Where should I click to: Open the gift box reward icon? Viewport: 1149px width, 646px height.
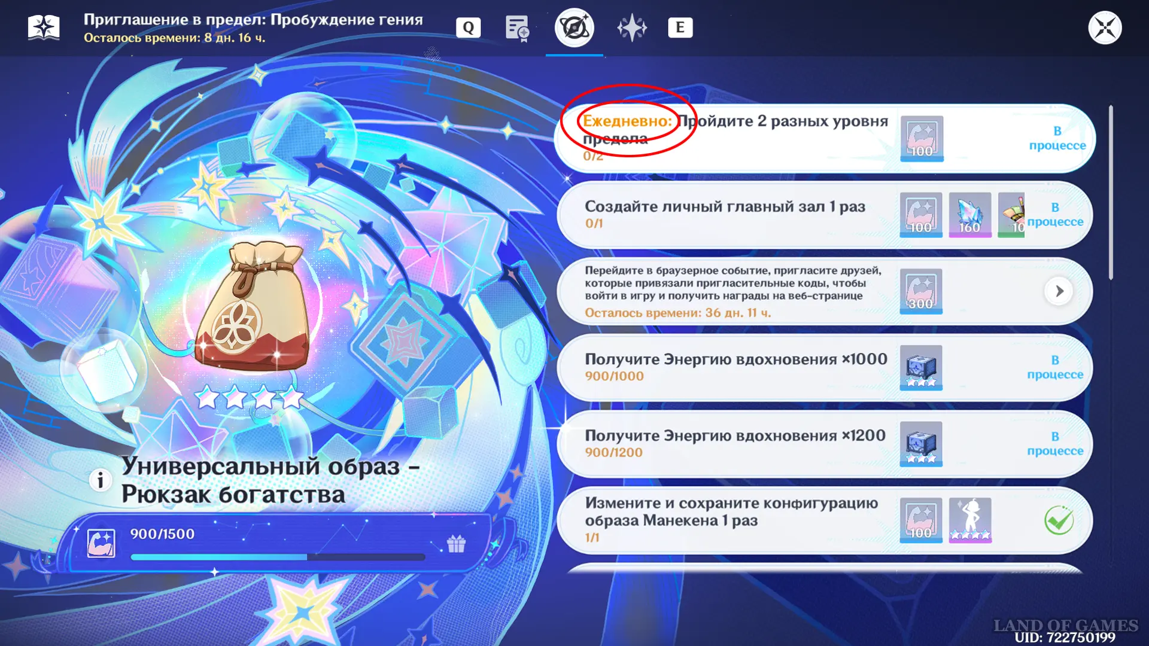point(456,544)
